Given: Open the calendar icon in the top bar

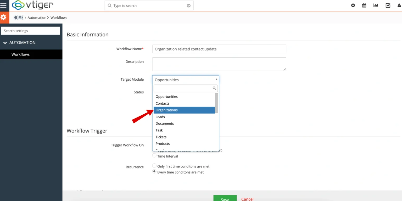Looking at the screenshot, I should click(x=364, y=5).
